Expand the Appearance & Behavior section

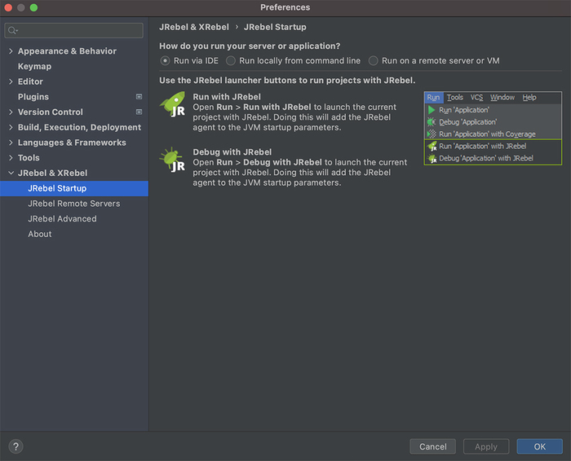[11, 51]
